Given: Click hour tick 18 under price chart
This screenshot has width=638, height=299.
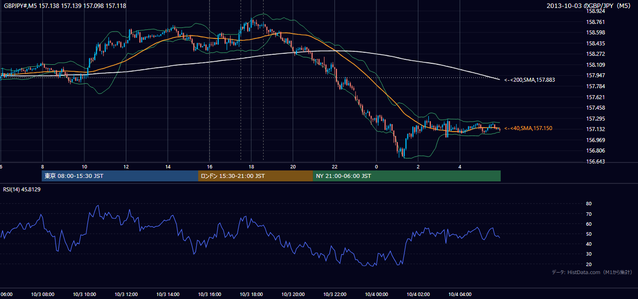Looking at the screenshot, I should 251,167.
